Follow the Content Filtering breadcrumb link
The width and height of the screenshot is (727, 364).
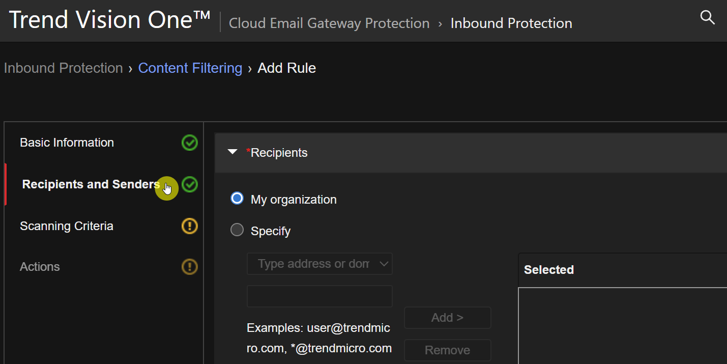coord(190,68)
